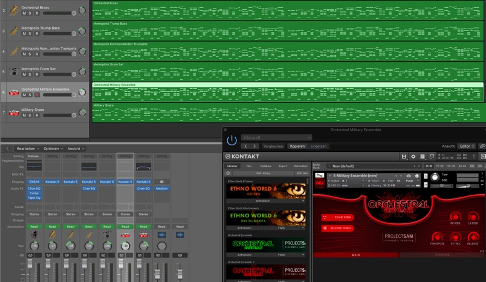Click Kontakt panic exclamation icon
Image resolution: width=486 pixels, height=282 pixels.
coord(473,157)
